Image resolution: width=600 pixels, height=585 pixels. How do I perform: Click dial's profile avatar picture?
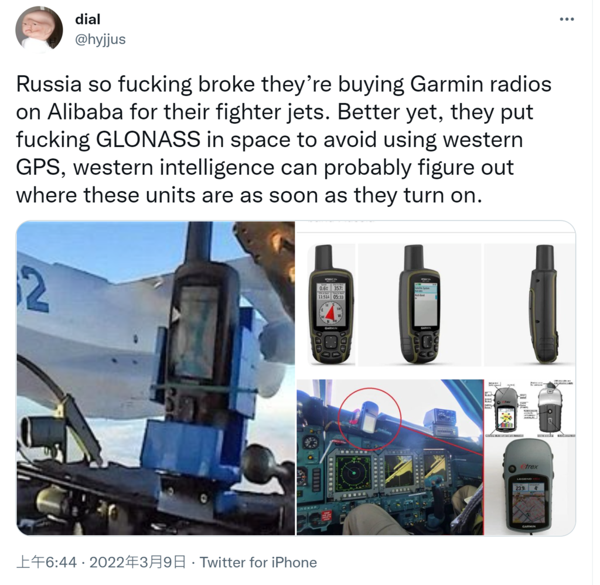(x=39, y=29)
